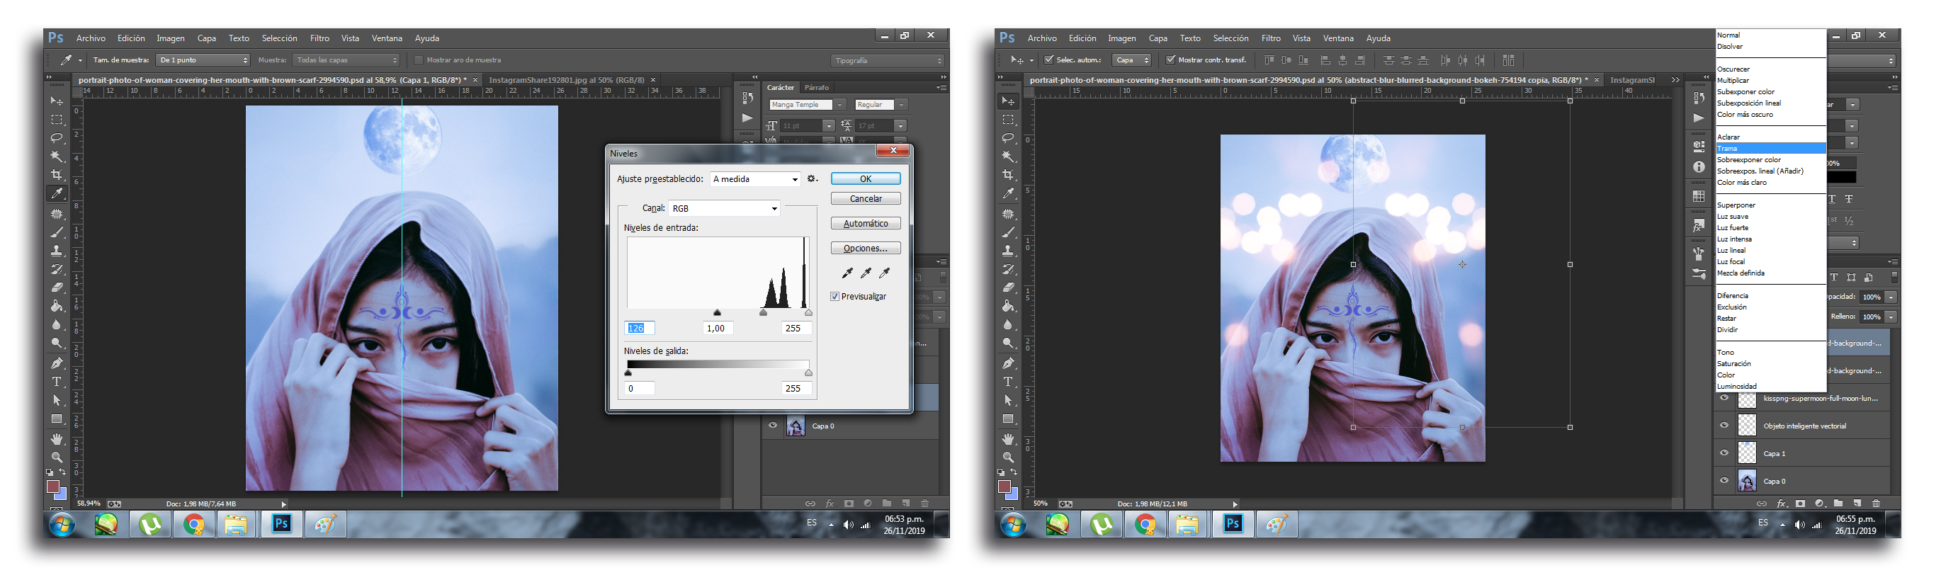Select the Crop tool in right window
1941x575 pixels.
click(1008, 175)
